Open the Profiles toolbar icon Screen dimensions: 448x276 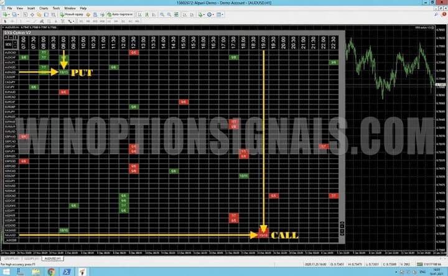[14, 14]
